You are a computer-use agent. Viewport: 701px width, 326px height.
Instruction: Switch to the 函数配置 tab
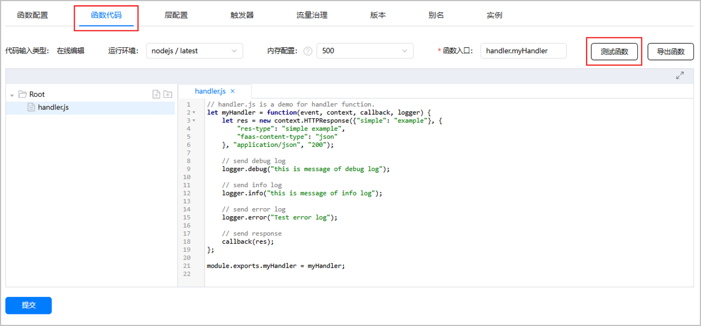click(x=33, y=16)
